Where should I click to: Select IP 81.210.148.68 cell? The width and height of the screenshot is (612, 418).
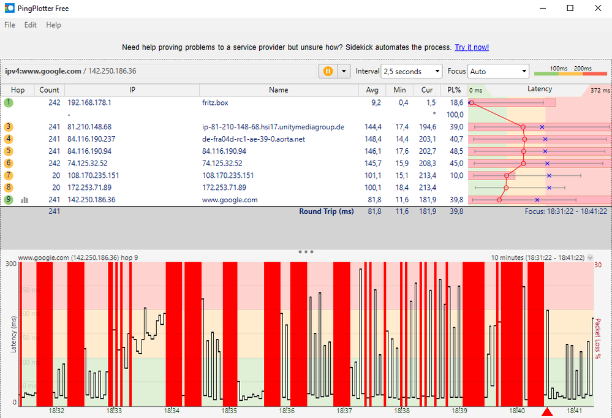(x=89, y=127)
